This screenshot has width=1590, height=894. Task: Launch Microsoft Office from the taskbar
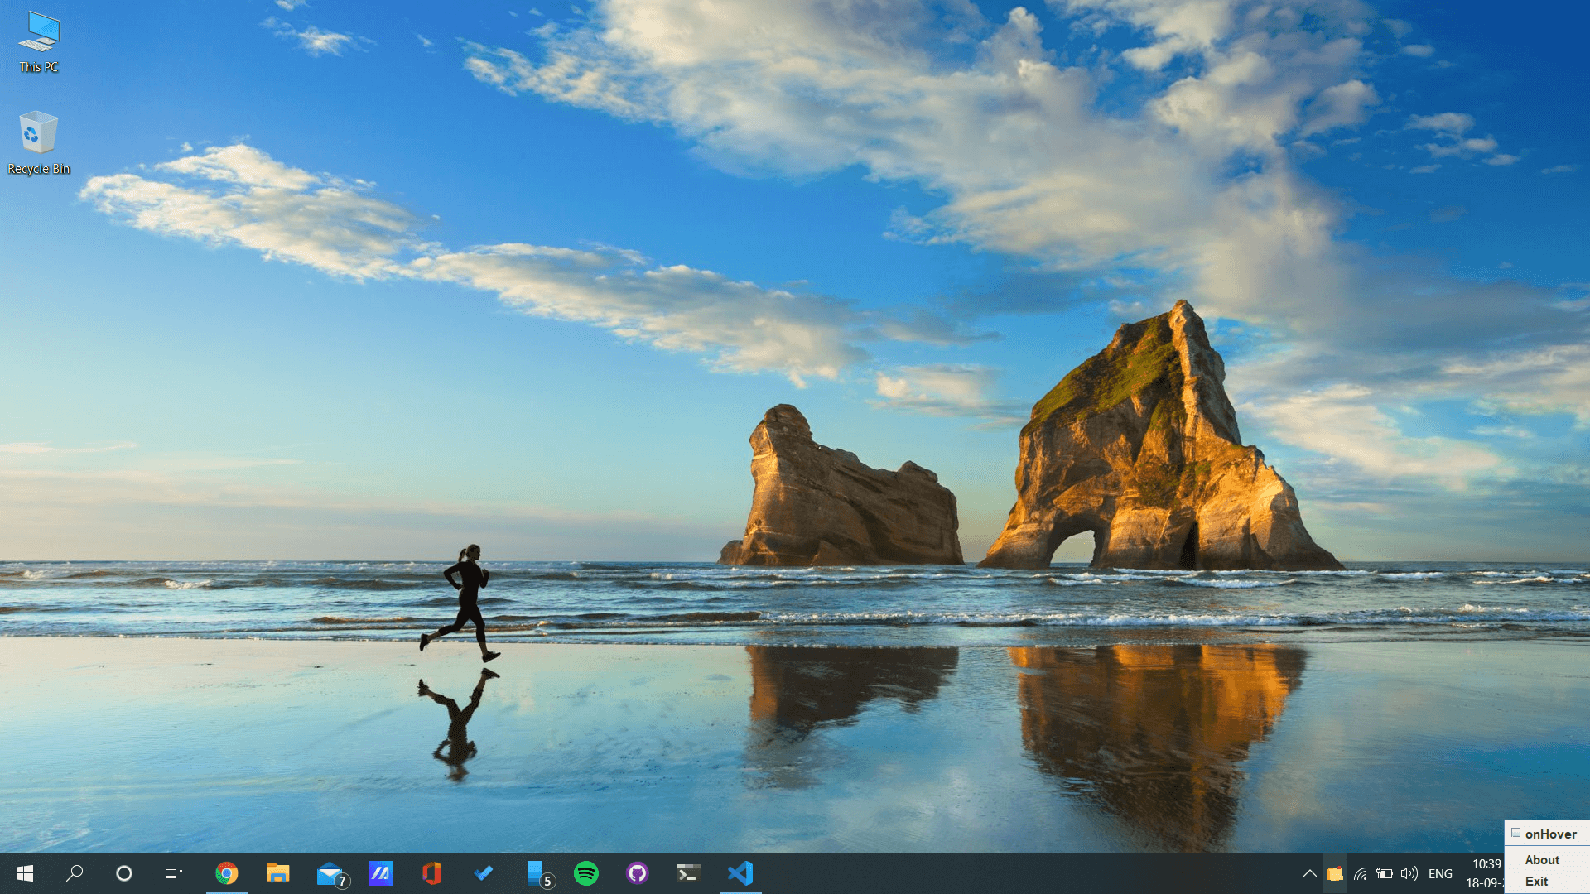(x=432, y=873)
